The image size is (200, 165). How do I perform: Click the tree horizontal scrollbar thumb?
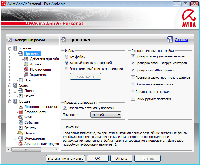point(26,149)
